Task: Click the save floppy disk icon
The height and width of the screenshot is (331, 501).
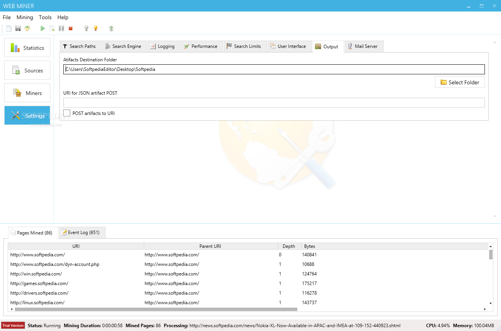Action: 18,28
